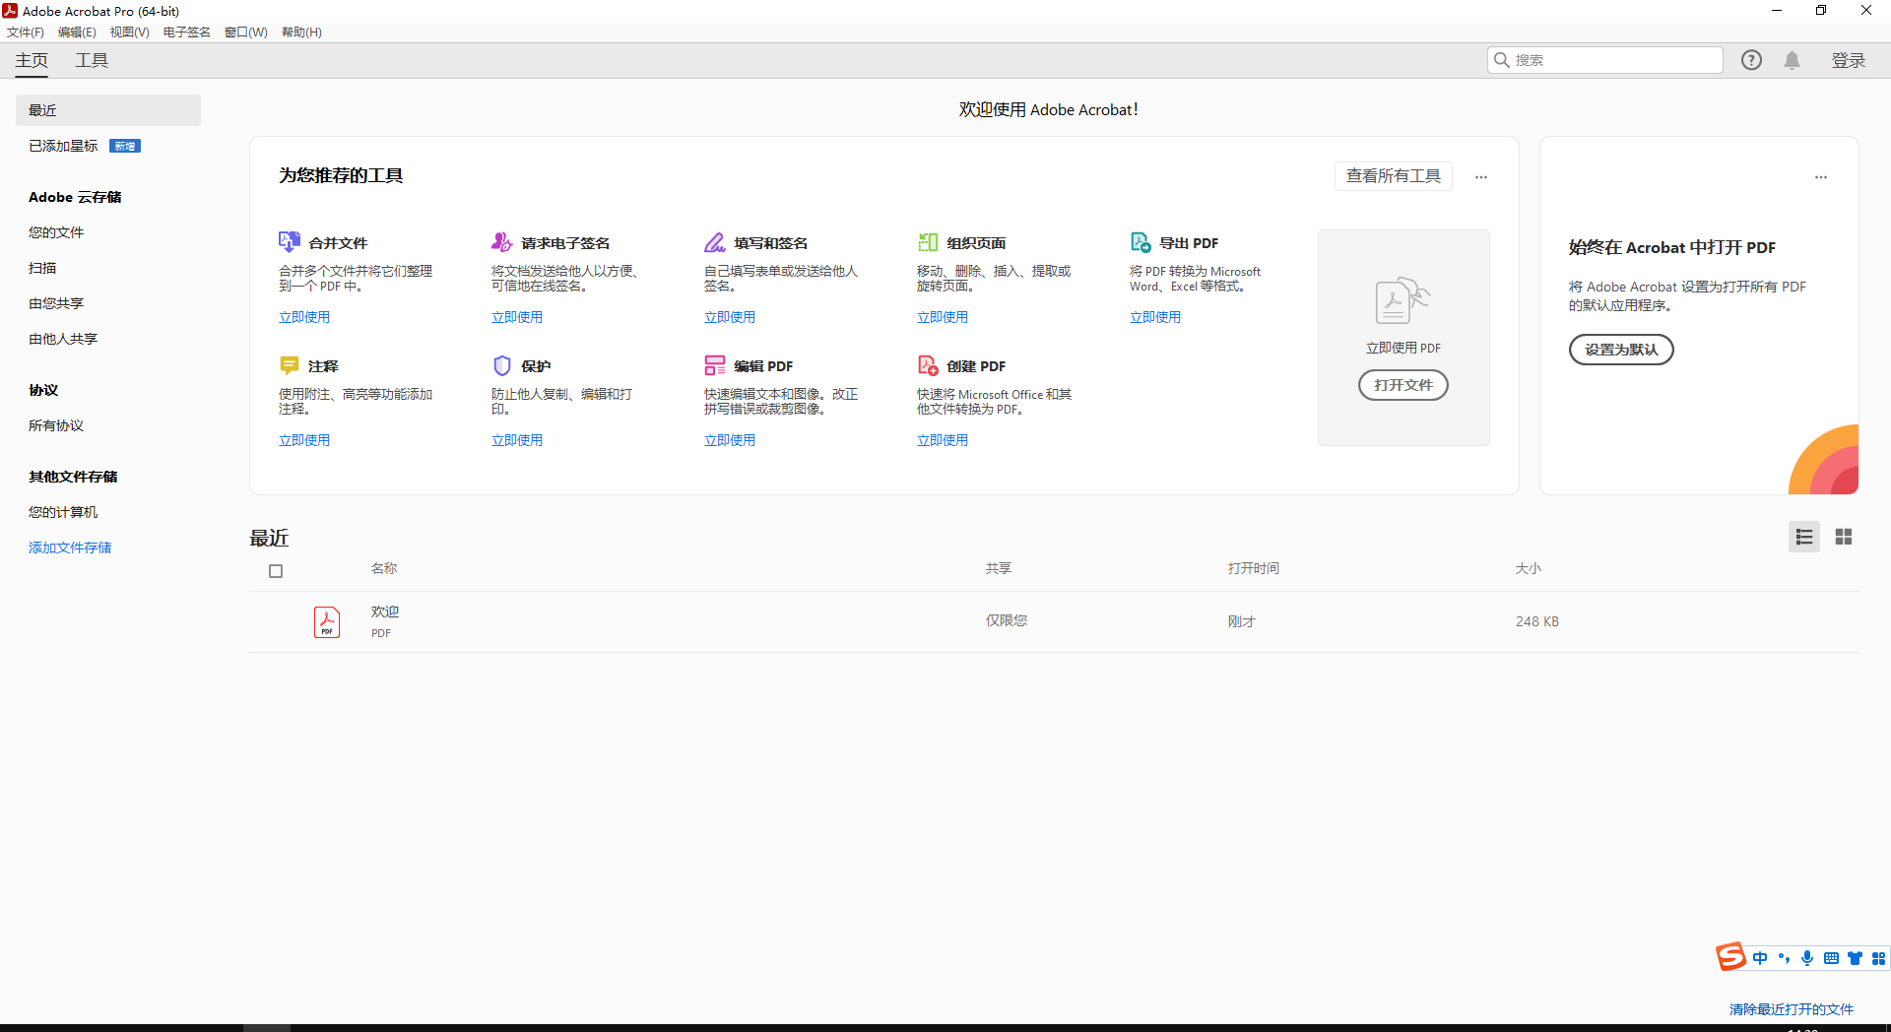Click the Sogou microphone voice input icon

click(x=1807, y=958)
